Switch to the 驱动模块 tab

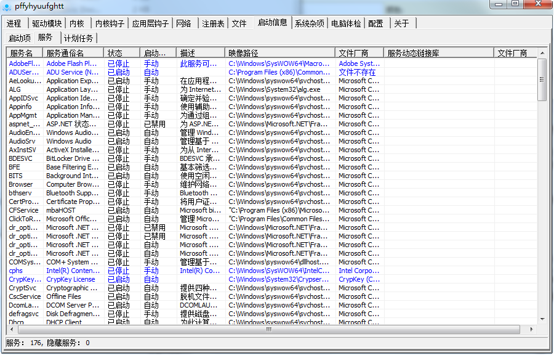pyautogui.click(x=47, y=23)
